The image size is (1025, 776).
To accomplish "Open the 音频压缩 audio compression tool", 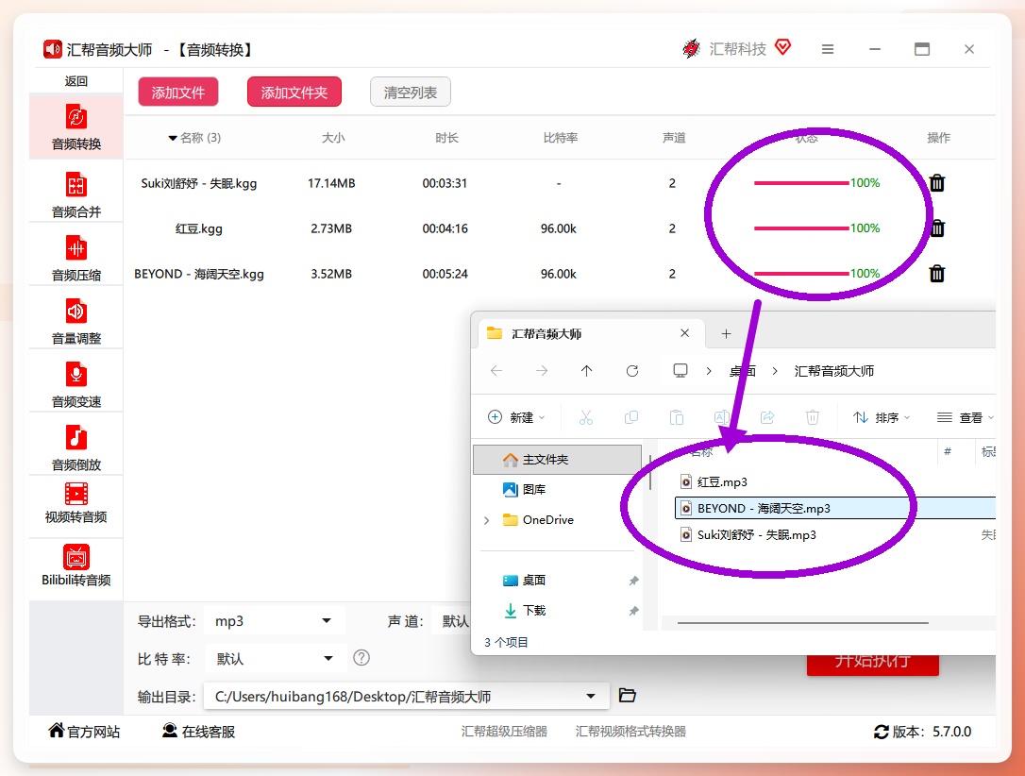I will click(76, 259).
